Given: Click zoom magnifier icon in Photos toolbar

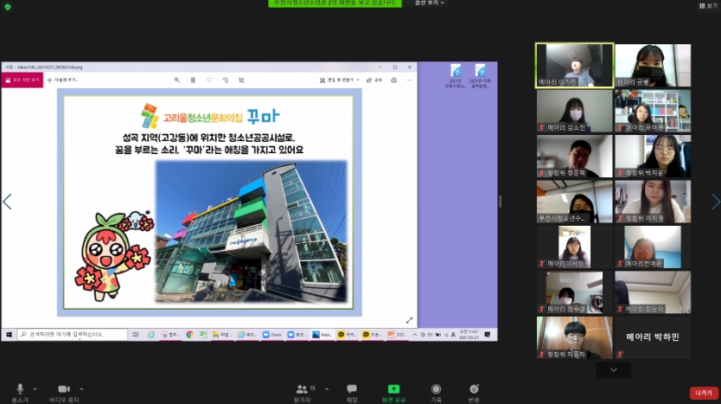Looking at the screenshot, I should point(177,80).
